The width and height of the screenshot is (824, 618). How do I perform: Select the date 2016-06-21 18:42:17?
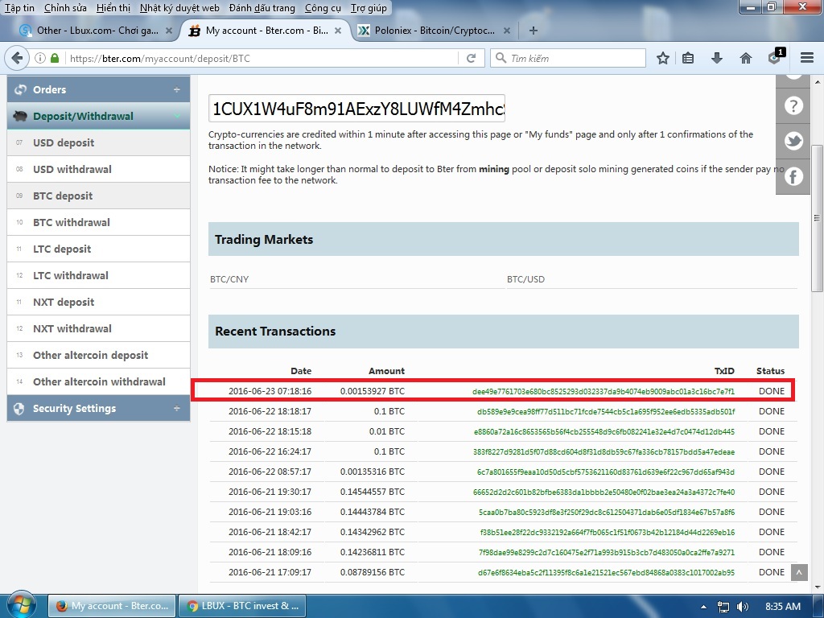pyautogui.click(x=270, y=532)
